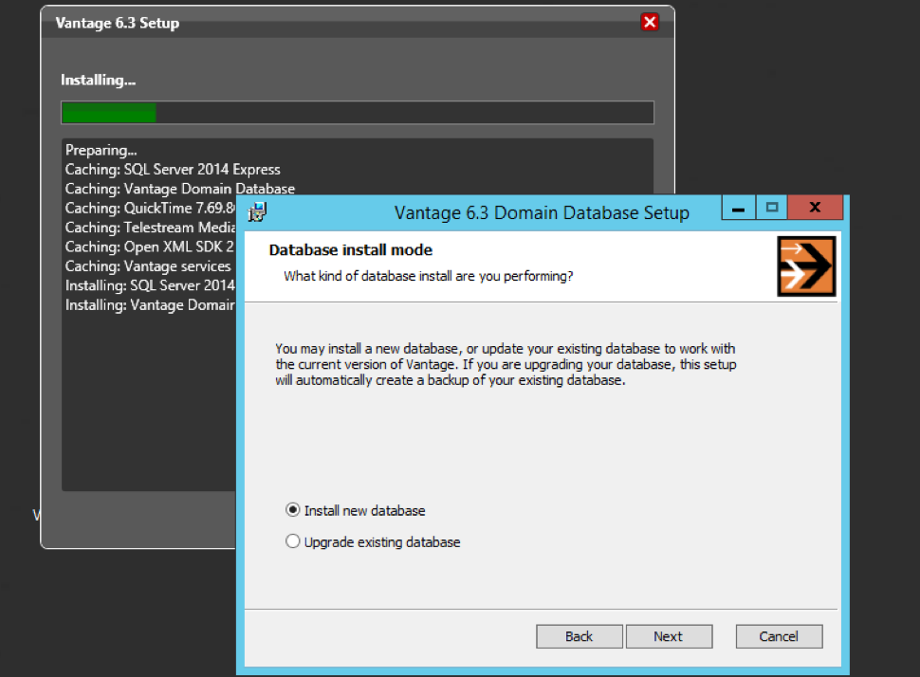Click the 'Caching: Open XML SDK' log entry

150,247
